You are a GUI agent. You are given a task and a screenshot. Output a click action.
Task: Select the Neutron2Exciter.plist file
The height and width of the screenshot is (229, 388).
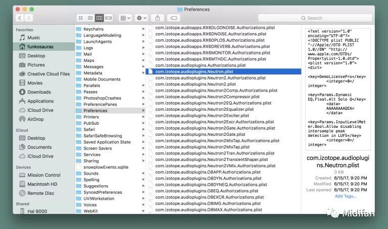click(223, 115)
